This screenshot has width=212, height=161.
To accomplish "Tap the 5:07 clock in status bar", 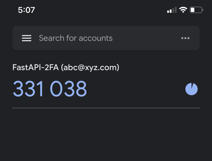I will coord(26,10).
